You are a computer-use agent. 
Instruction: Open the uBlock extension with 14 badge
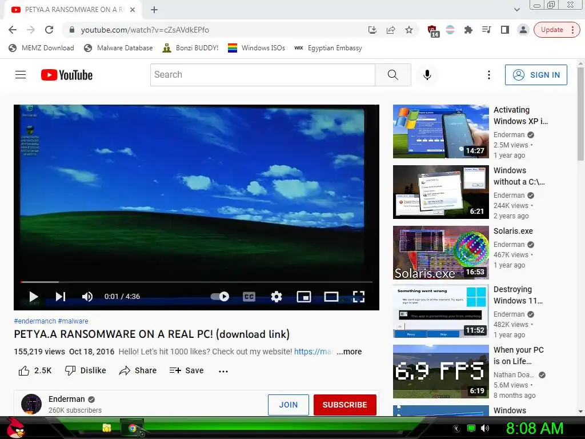[433, 31]
